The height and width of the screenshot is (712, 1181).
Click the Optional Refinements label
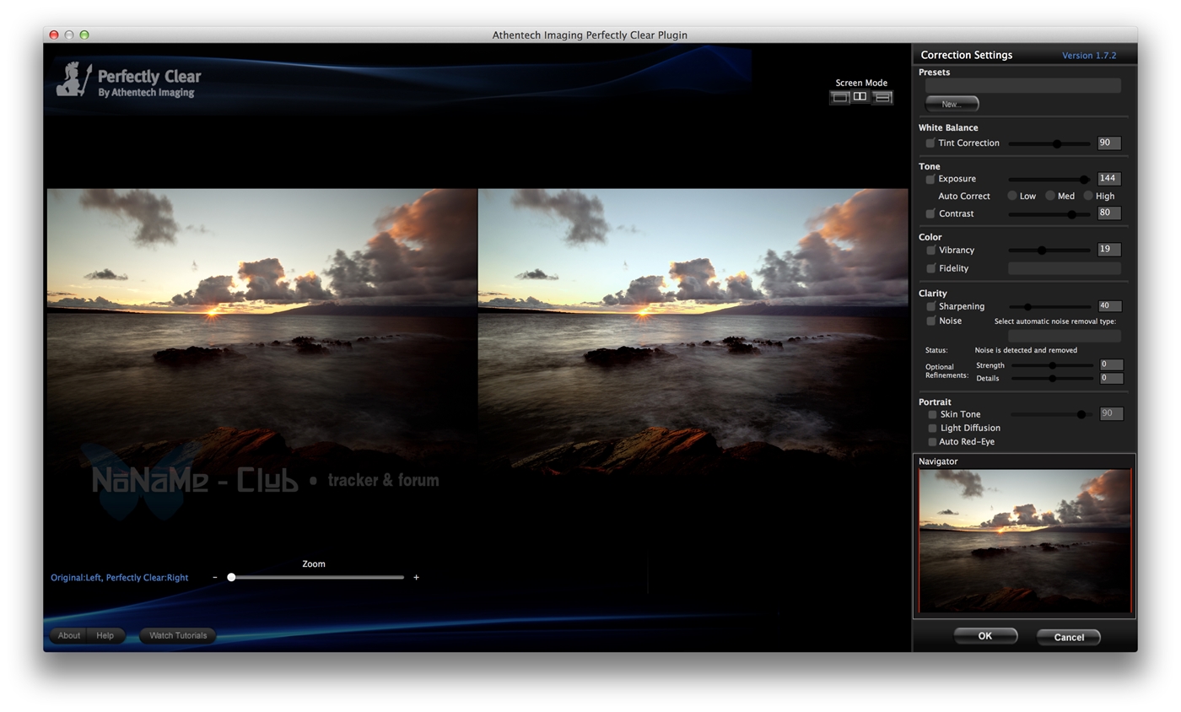click(946, 371)
